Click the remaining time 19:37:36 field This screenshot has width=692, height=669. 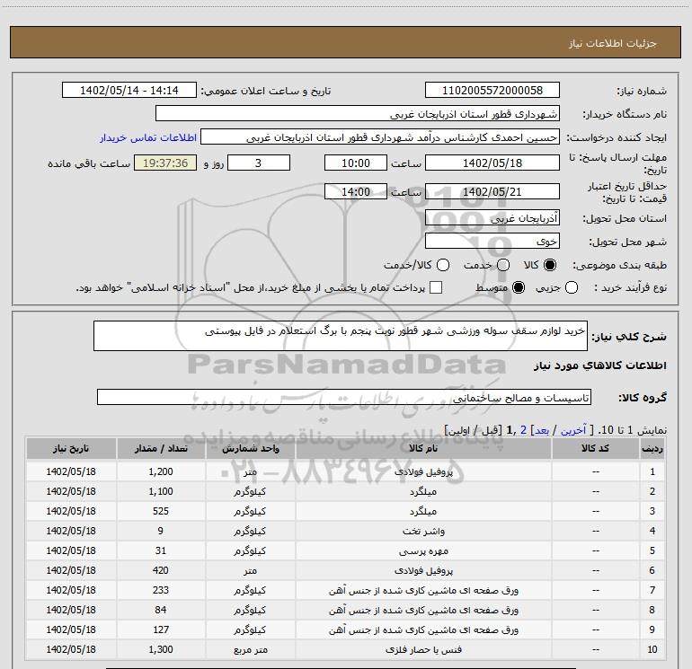(165, 163)
